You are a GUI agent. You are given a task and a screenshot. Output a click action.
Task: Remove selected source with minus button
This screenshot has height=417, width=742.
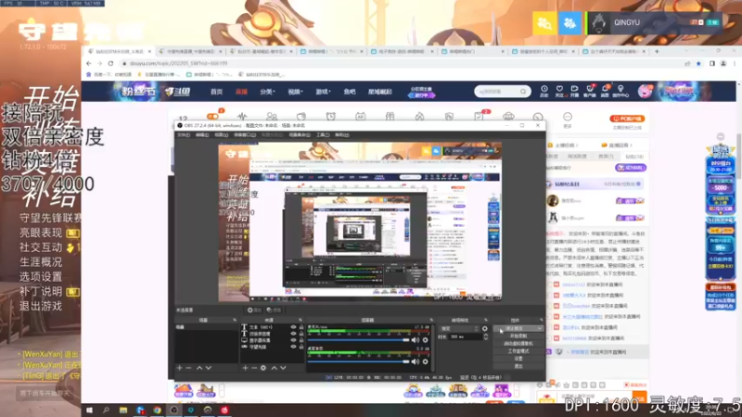click(x=254, y=368)
